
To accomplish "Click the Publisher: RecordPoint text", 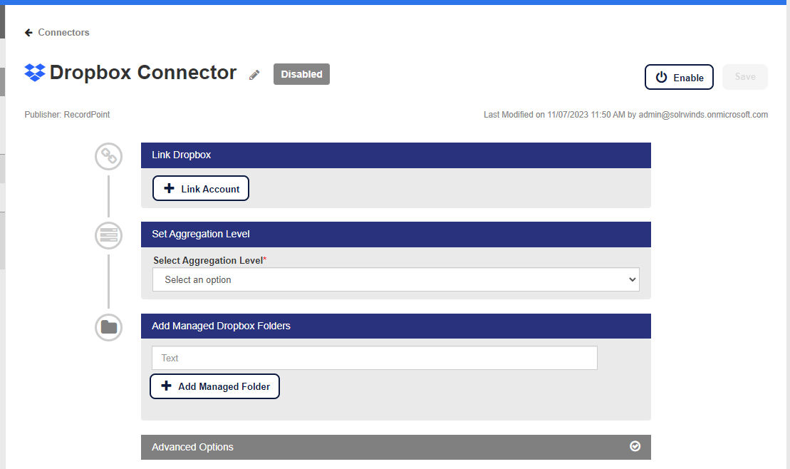I will pos(67,115).
